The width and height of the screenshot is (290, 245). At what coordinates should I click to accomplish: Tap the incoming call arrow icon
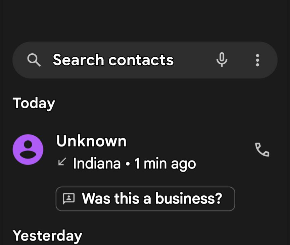tap(62, 163)
